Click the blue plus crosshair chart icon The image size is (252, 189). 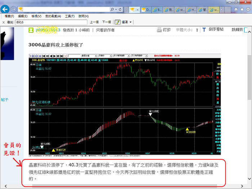pyautogui.click(x=40, y=56)
